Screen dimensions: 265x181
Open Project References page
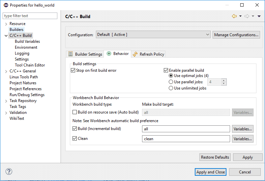25,89
